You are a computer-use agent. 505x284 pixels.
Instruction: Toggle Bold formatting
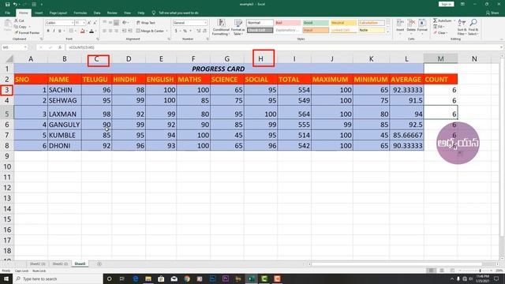click(48, 31)
